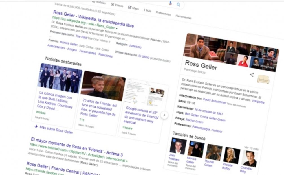
Task: Open the Rachel Green pareja link
Action: click(x=194, y=121)
